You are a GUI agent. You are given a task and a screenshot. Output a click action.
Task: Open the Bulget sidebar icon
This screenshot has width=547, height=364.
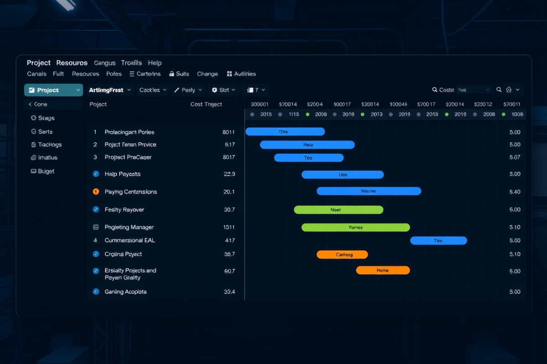(x=33, y=171)
